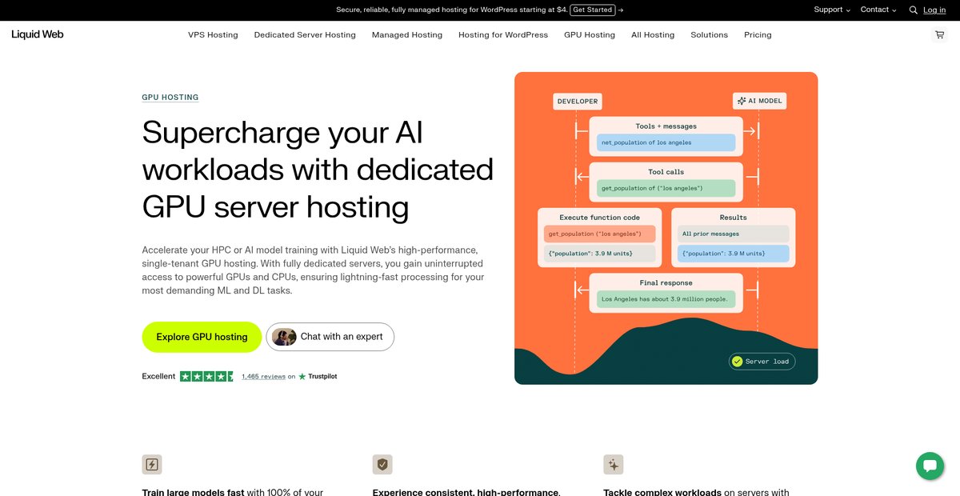The height and width of the screenshot is (496, 960).
Task: Click the Trustpilot star rating
Action: 207,376
